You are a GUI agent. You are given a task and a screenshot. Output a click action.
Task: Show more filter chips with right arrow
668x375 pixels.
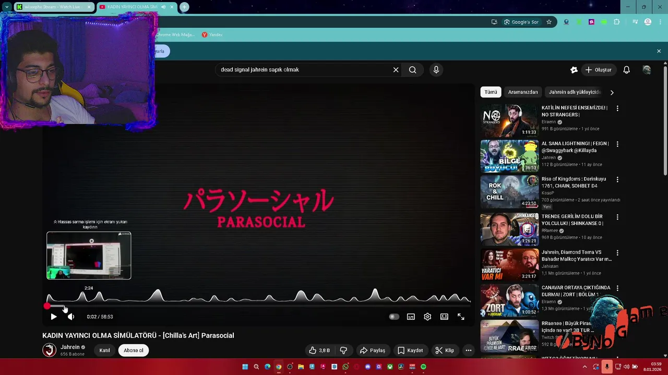[x=612, y=92]
